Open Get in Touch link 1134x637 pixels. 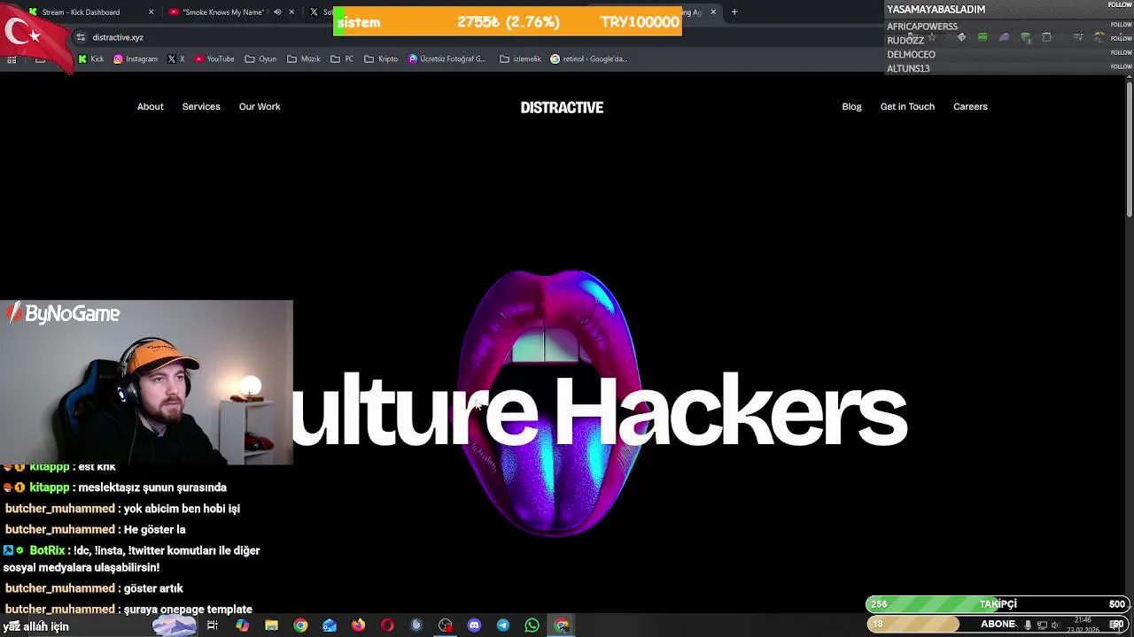[907, 106]
